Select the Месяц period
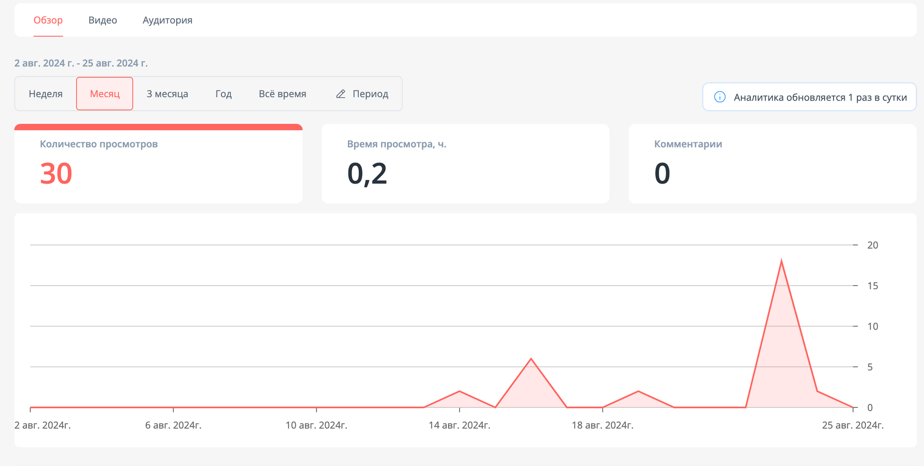 click(105, 94)
